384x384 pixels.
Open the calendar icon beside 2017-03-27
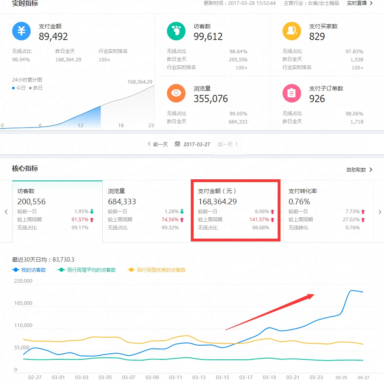178,144
